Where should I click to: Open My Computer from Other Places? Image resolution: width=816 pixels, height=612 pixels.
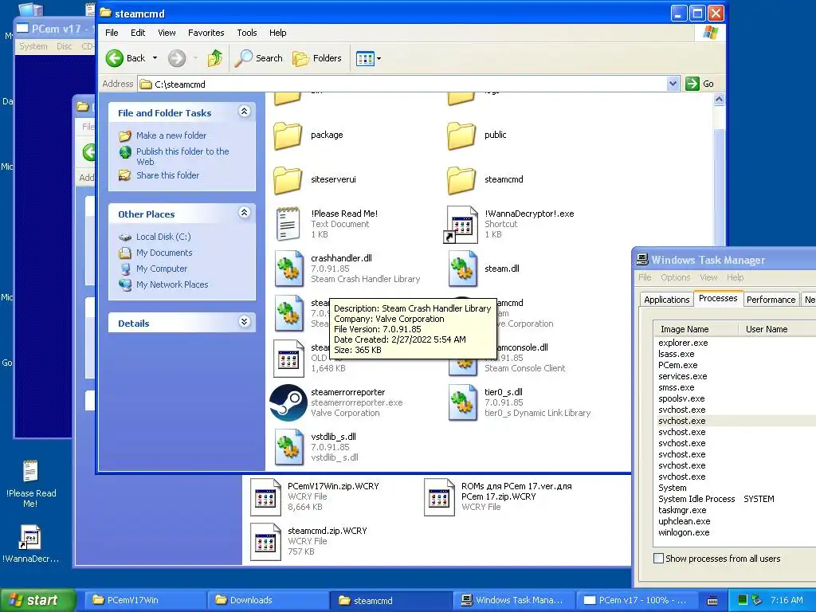tap(161, 269)
